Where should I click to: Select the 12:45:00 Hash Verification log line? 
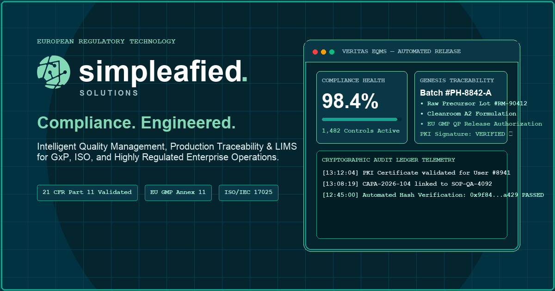click(433, 195)
